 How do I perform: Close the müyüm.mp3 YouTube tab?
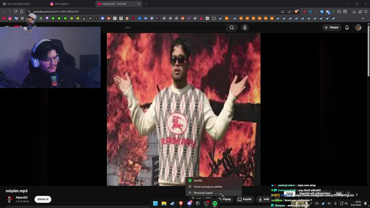pyautogui.click(x=139, y=4)
